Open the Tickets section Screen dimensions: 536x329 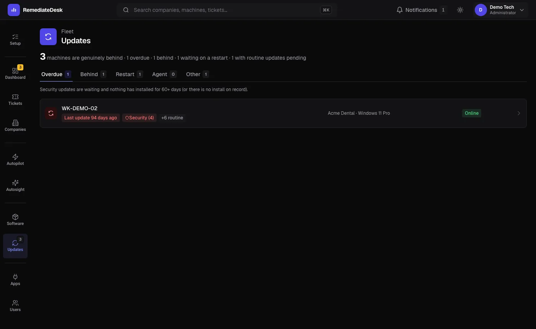click(15, 99)
